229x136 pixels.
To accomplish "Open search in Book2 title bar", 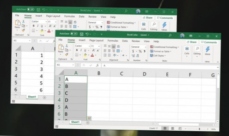I will tap(126, 11).
